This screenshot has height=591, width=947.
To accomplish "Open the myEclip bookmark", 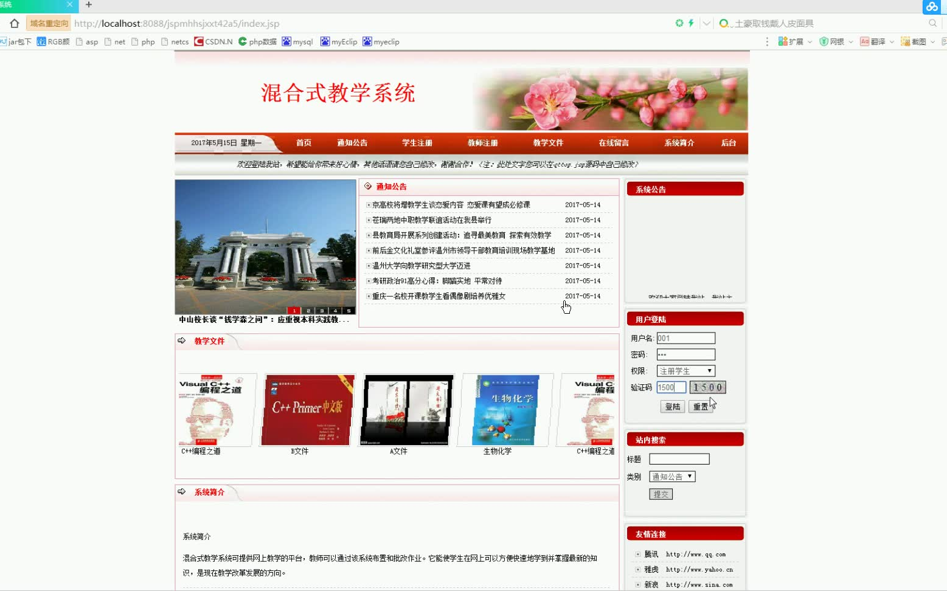I will tap(338, 41).
